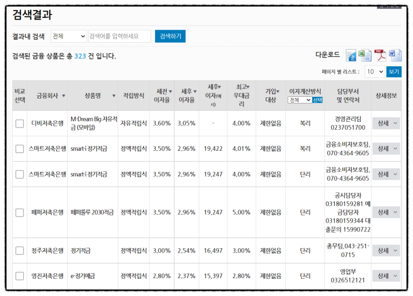
Task: Click 16,497 세후 이자 value
Action: pos(213,251)
